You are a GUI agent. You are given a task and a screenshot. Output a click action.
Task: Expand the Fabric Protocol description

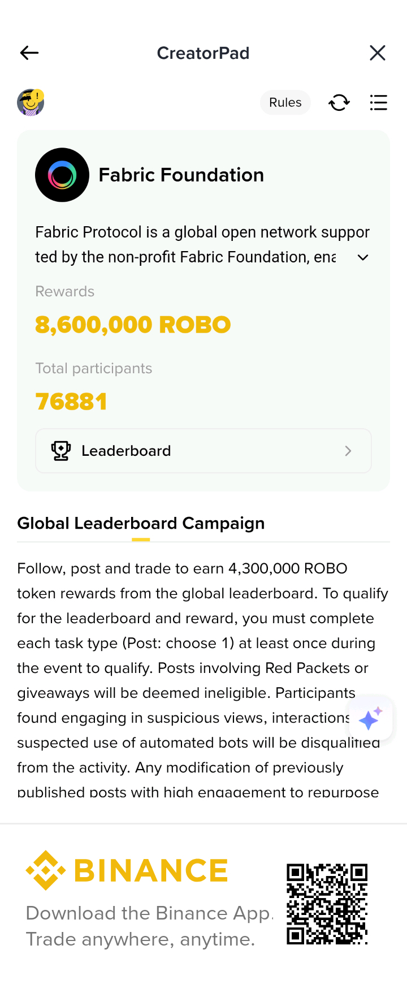click(363, 257)
